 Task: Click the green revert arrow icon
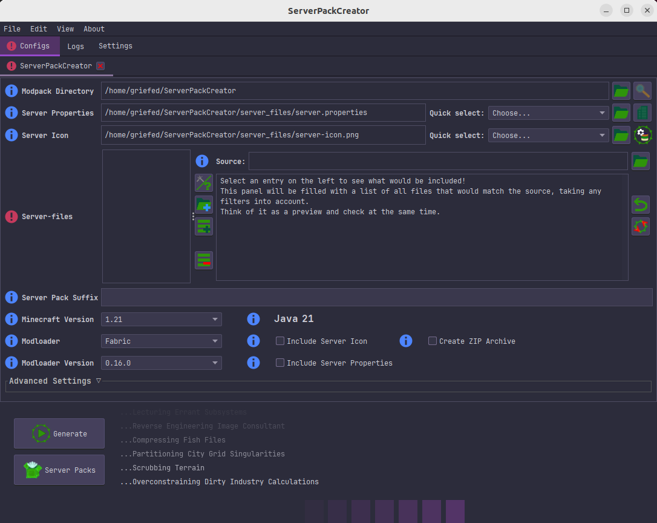click(x=640, y=205)
